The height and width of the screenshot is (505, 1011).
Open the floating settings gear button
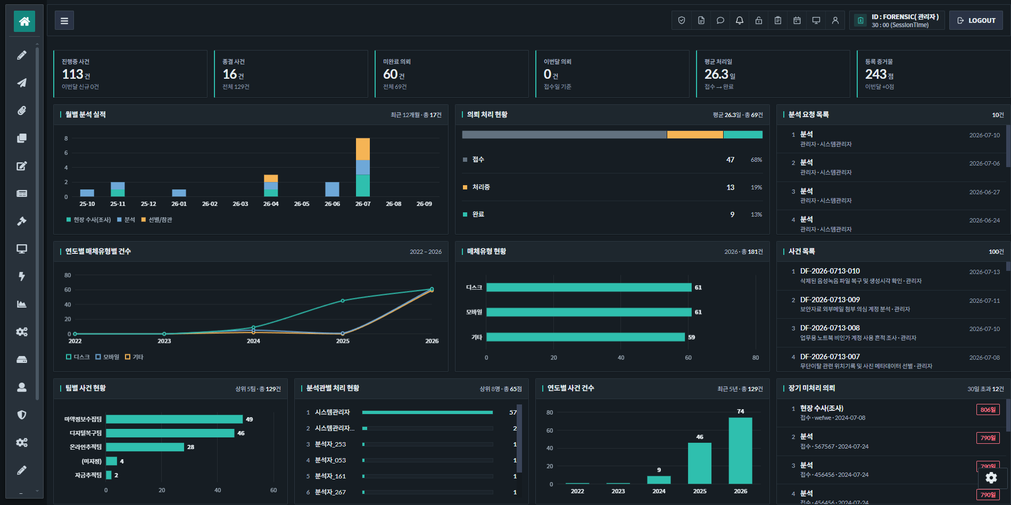[x=991, y=478]
